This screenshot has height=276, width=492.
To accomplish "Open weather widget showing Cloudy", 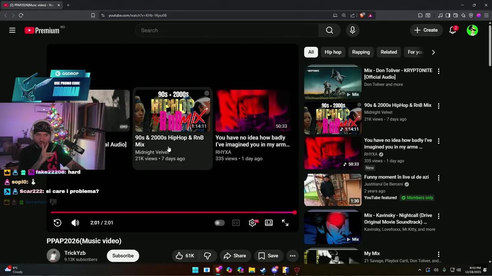I will (14, 270).
